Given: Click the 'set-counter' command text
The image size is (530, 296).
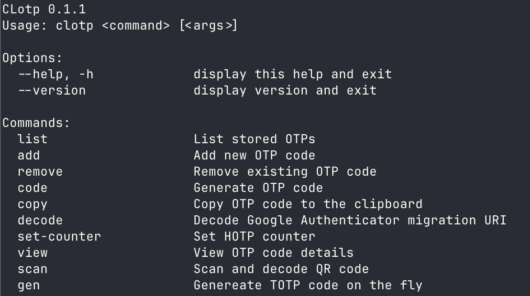Looking at the screenshot, I should coord(59,236).
